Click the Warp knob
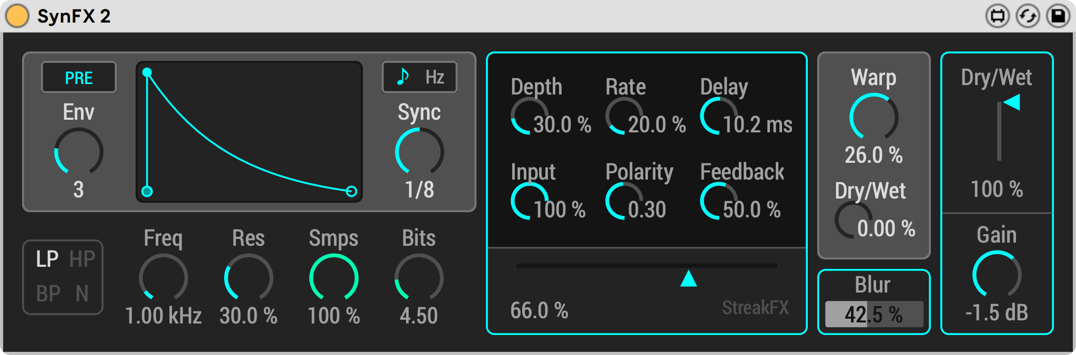1076x355 pixels. click(874, 118)
